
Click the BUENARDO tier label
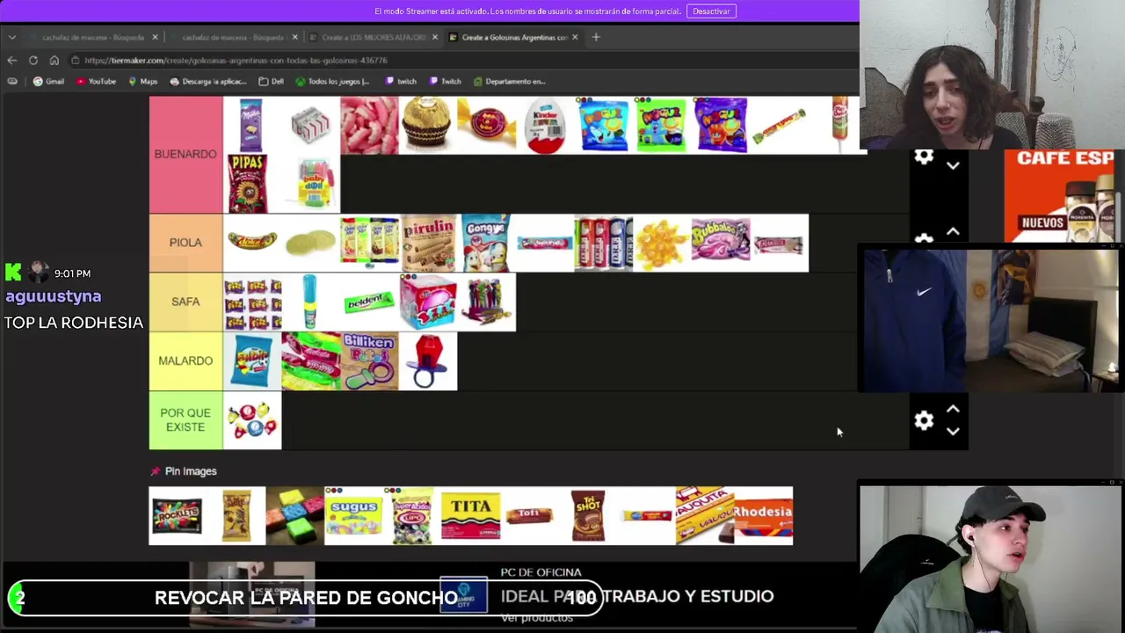185,154
